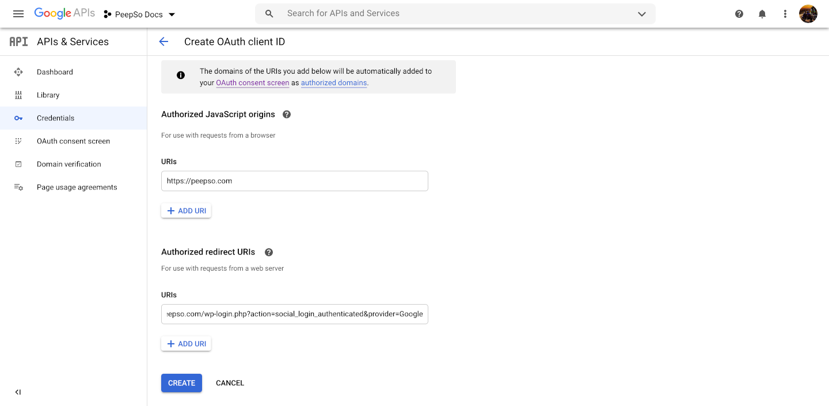829x406 pixels.
Task: Click the info icon in the notice box
Action: coord(181,75)
